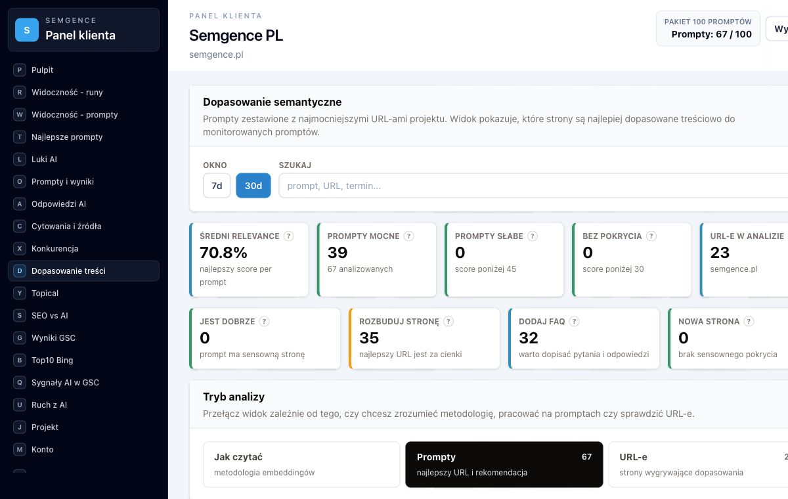Open Cytowania i źródła section
The height and width of the screenshot is (499, 788).
83,226
